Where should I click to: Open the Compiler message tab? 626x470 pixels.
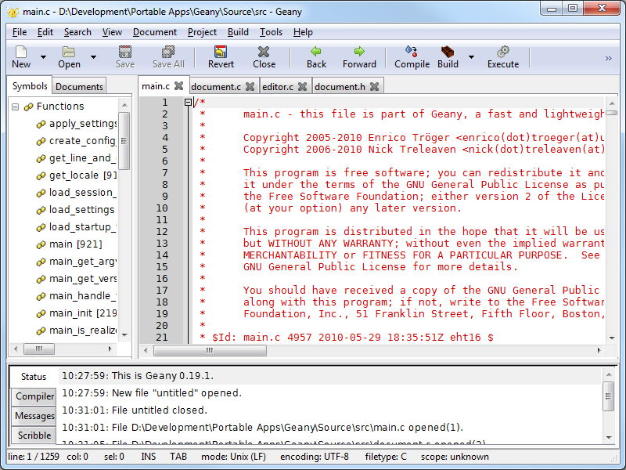tap(34, 396)
